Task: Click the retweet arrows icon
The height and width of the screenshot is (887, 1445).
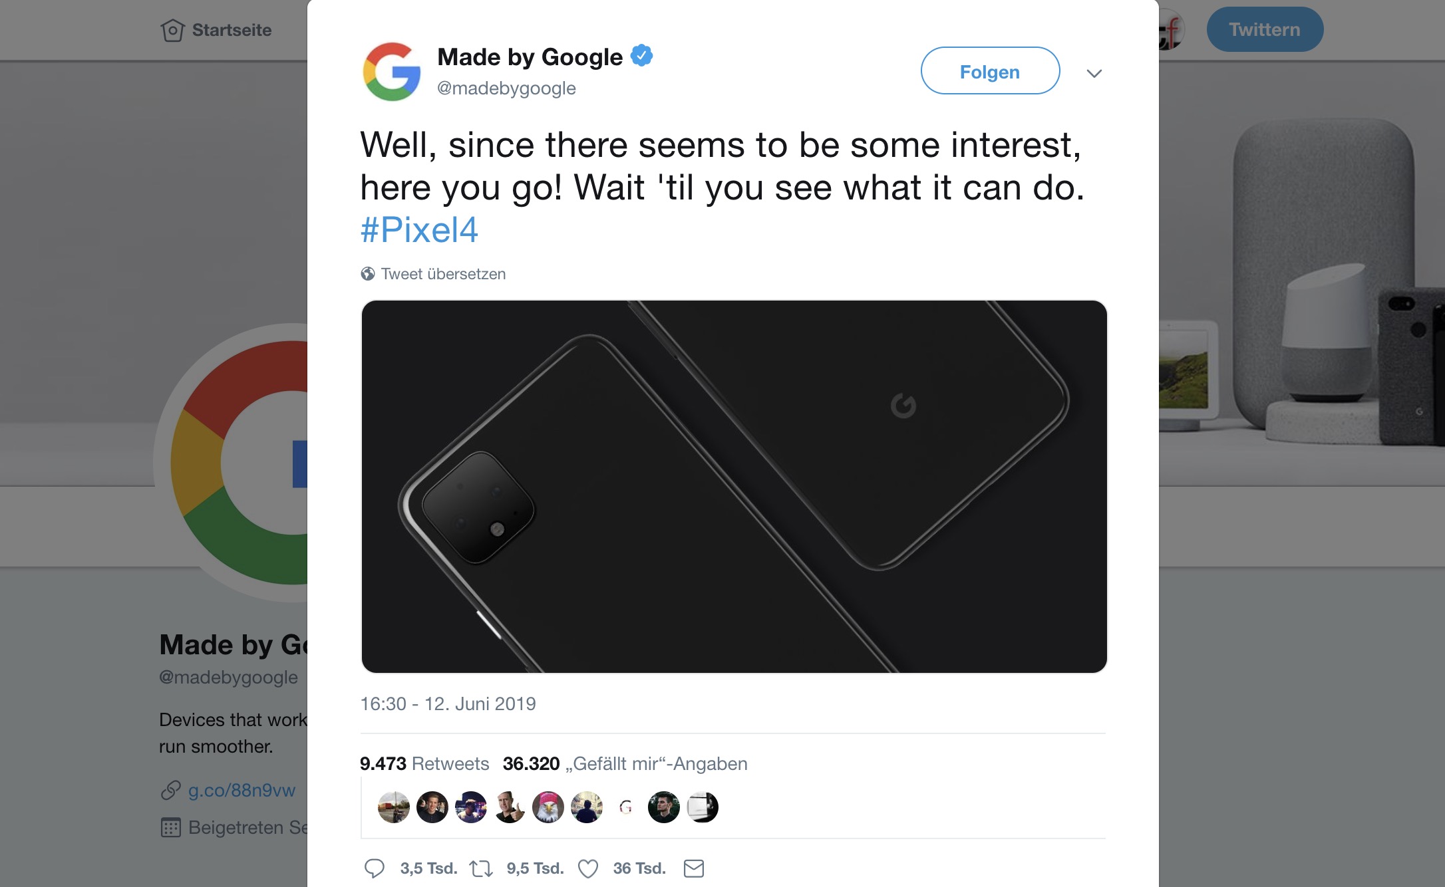Action: [x=481, y=868]
